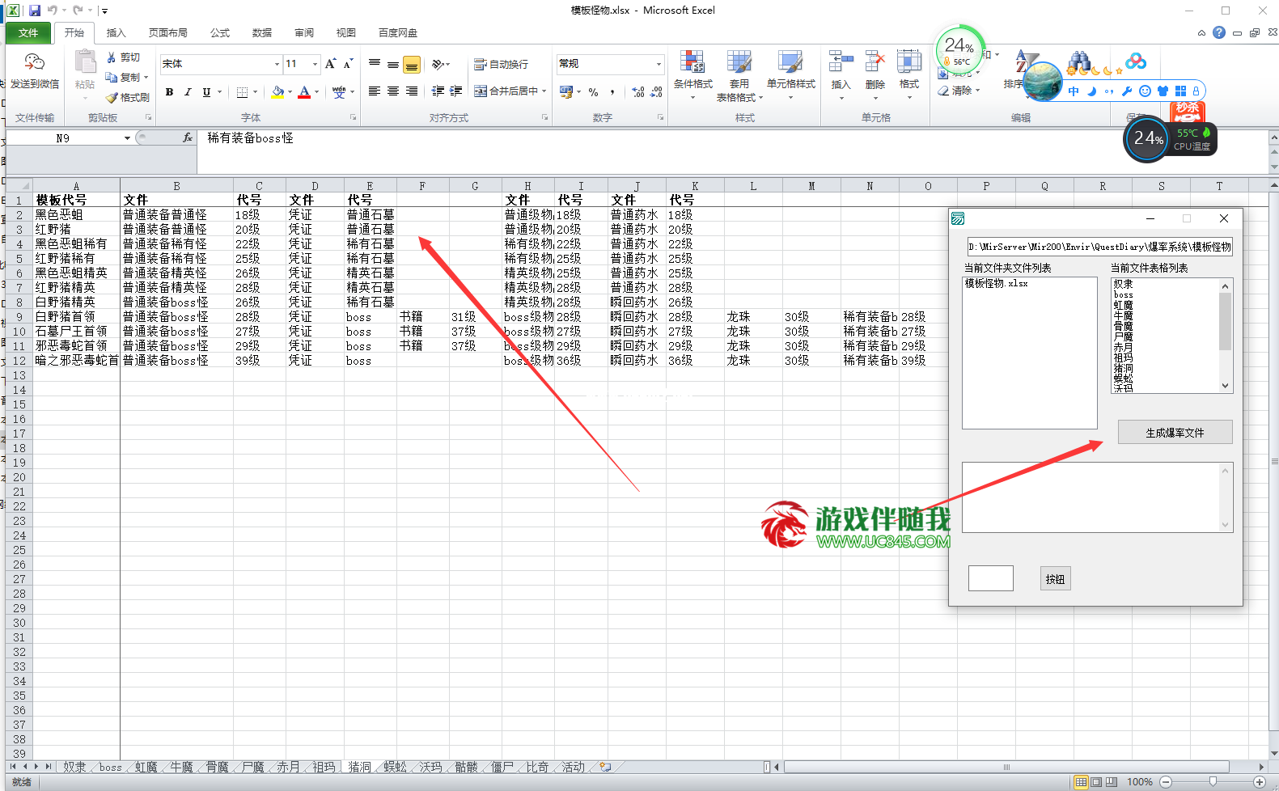Decrease indent icon in alignment group

[438, 91]
